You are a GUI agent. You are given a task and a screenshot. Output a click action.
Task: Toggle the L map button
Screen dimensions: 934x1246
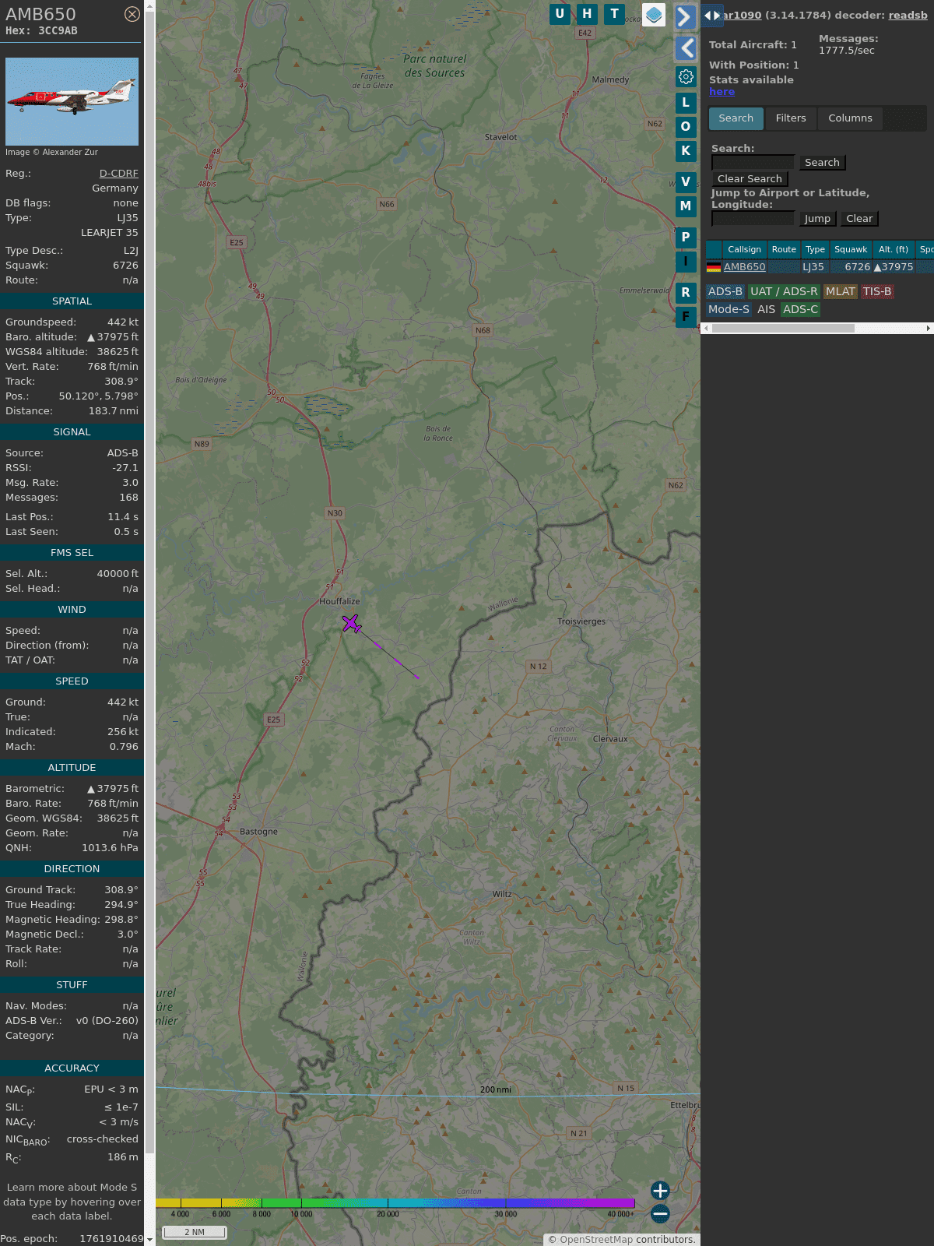686,103
